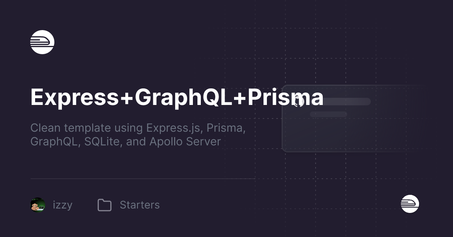
Task: Click the small Railway logo at bottom right
Action: (x=410, y=204)
